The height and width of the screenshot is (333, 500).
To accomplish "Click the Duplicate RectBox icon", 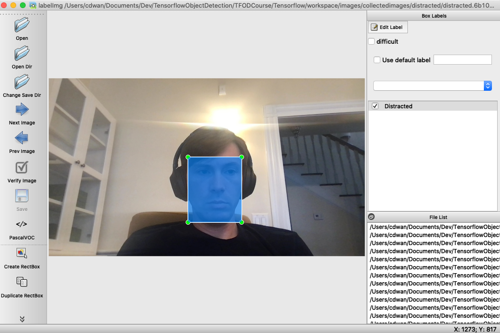I will (x=21, y=282).
